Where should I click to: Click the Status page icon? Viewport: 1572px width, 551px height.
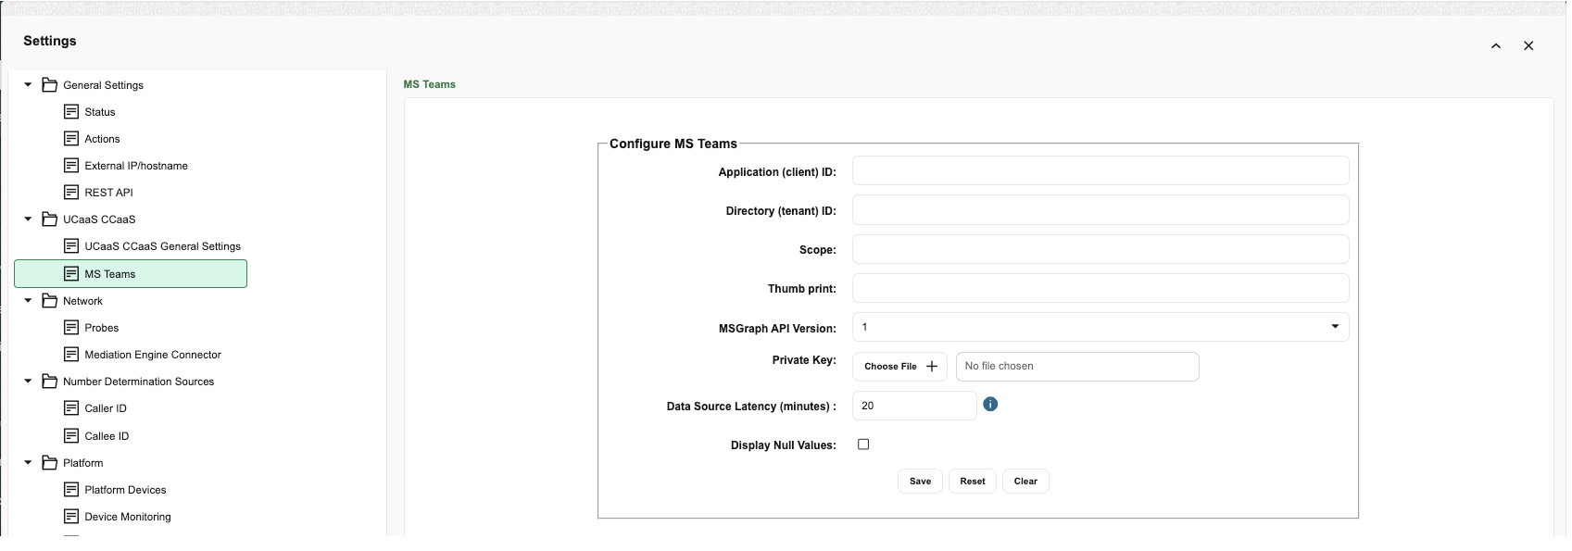tap(71, 111)
